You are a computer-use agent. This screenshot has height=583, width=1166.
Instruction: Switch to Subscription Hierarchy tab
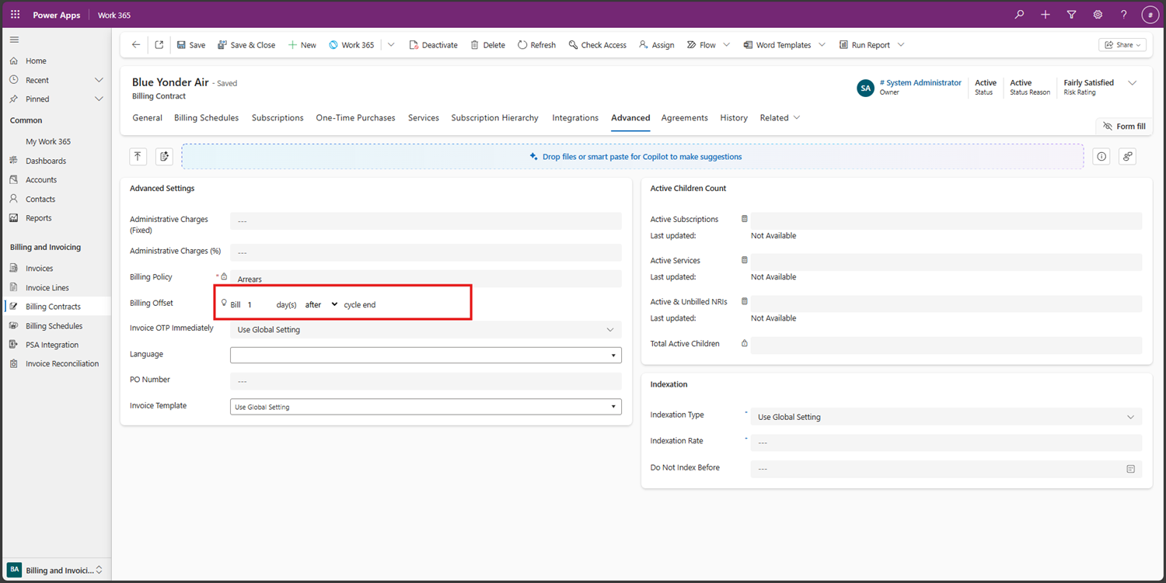[494, 118]
